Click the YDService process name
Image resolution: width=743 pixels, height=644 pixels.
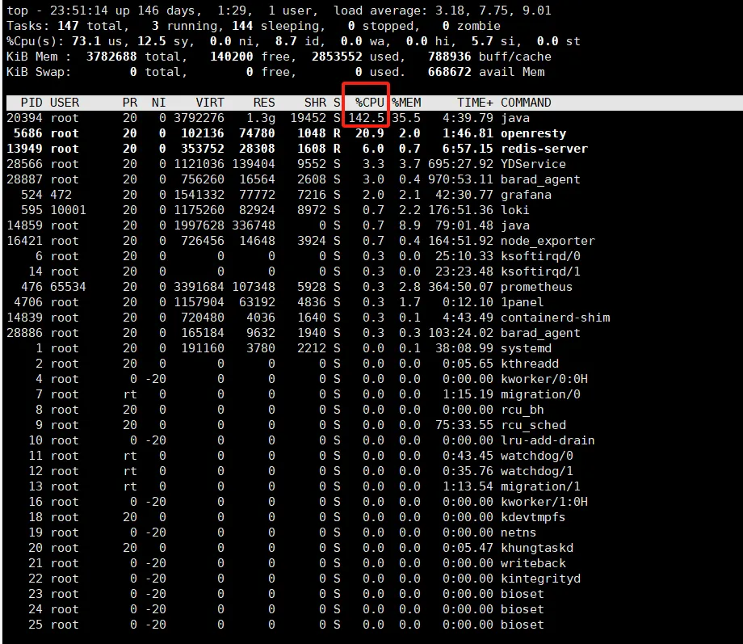pyautogui.click(x=534, y=163)
